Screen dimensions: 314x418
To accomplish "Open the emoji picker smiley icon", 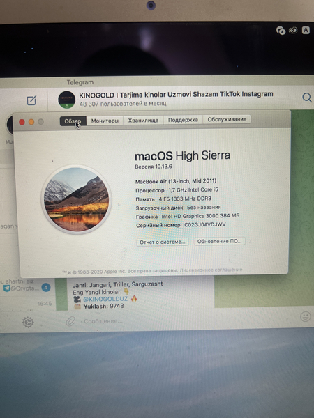I will (x=305, y=317).
